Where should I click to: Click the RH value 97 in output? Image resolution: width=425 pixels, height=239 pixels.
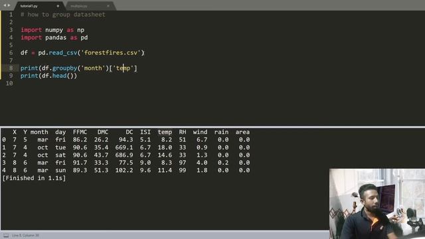pos(183,163)
